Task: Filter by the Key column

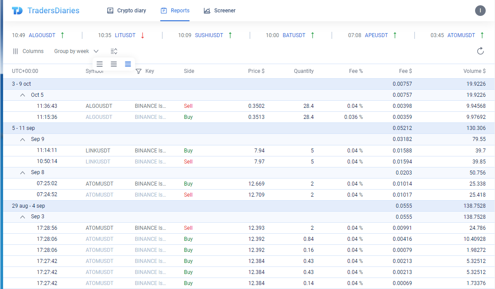Action: (x=138, y=71)
